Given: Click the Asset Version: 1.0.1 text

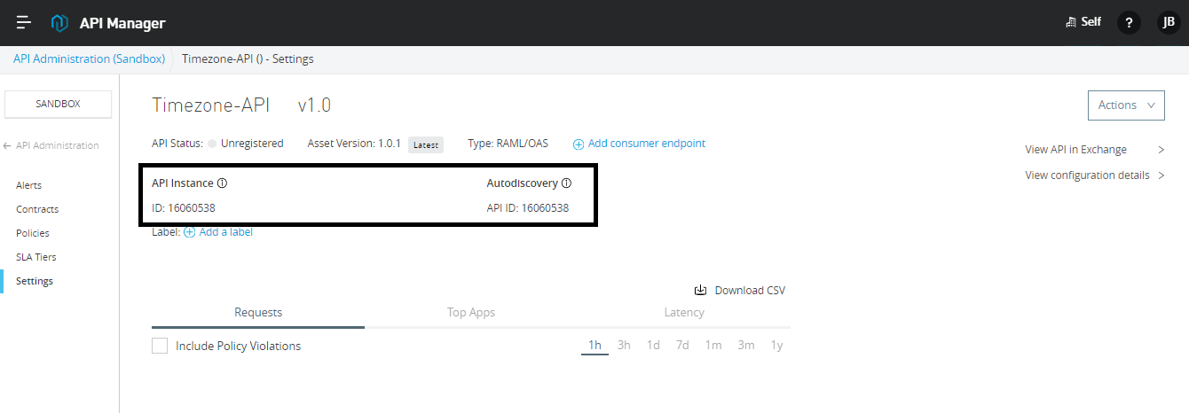Looking at the screenshot, I should click(x=354, y=144).
